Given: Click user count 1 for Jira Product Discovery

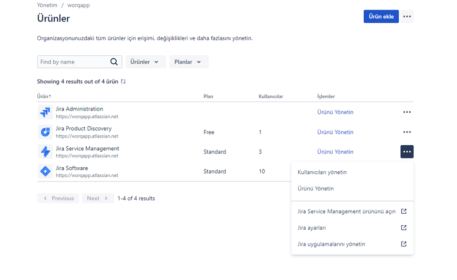Looking at the screenshot, I should click(x=260, y=132).
